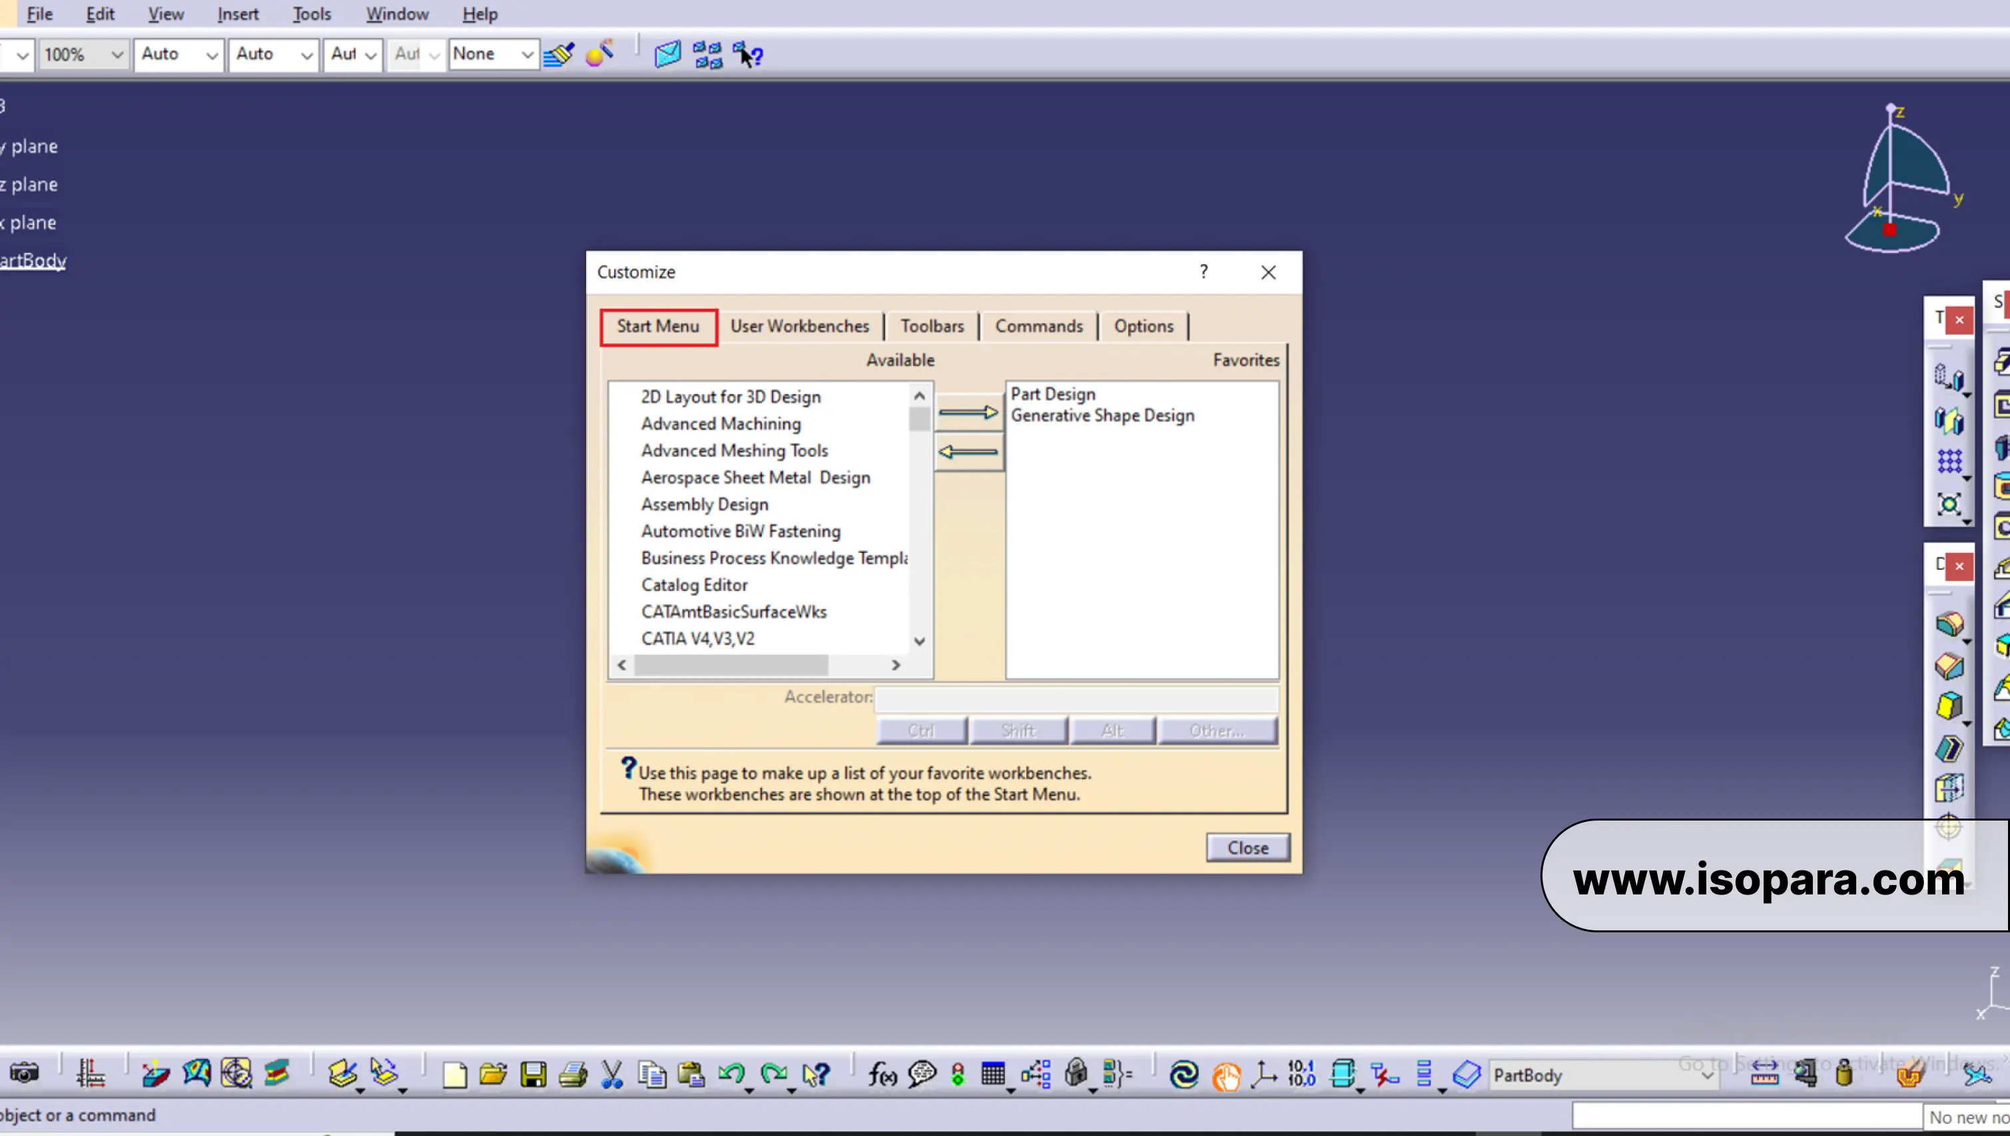Click right arrow to add to Favorites
The image size is (2010, 1136).
pos(968,412)
